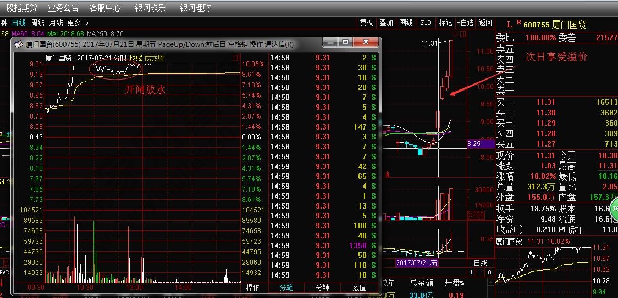Image resolution: width=618 pixels, height=298 pixels.
Task: Expand the 更多 period options
Action: point(78,23)
